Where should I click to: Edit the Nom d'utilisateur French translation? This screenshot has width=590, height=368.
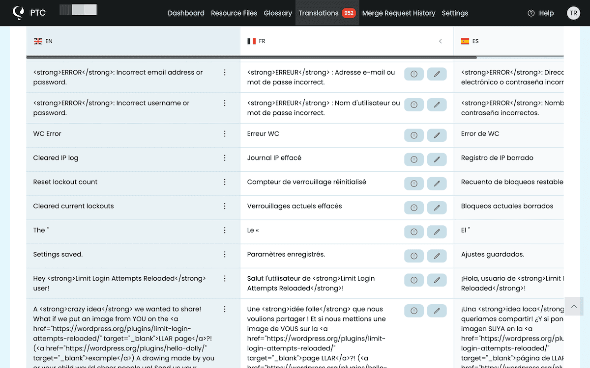pos(437,105)
